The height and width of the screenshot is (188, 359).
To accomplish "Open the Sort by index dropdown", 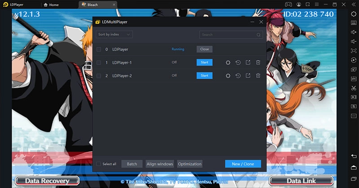I will (114, 34).
